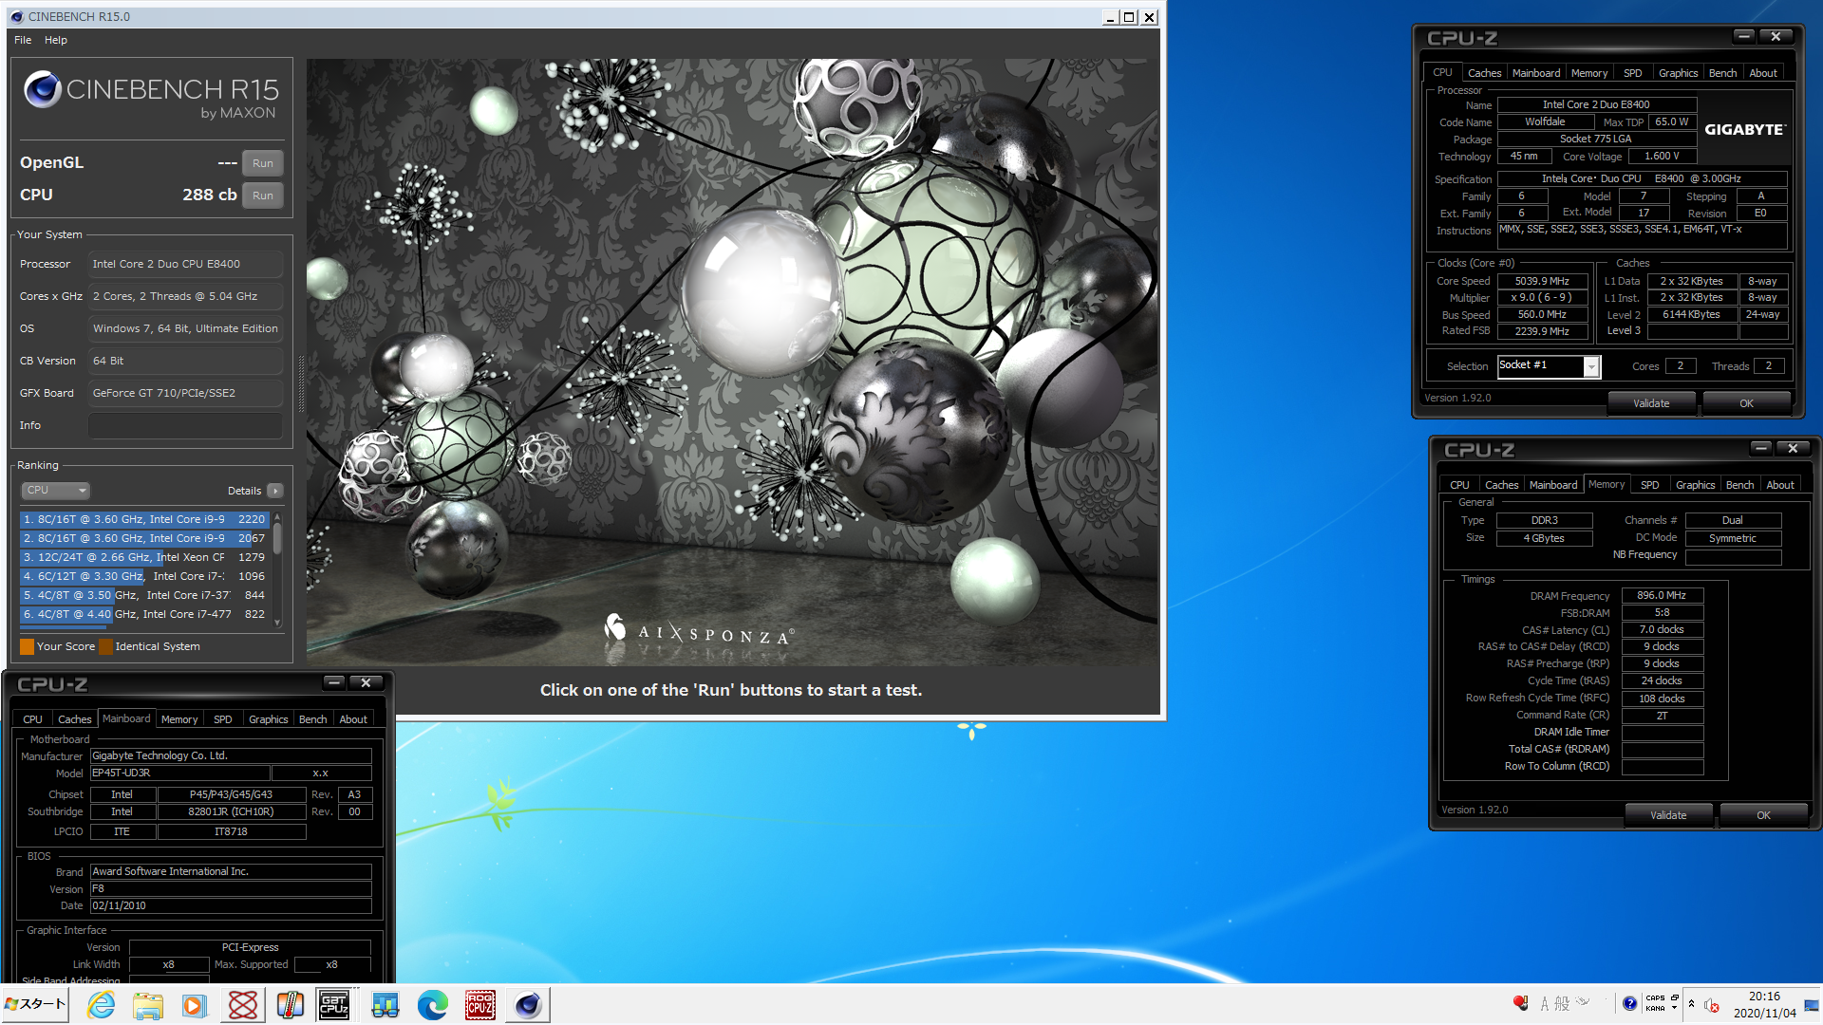Image resolution: width=1823 pixels, height=1025 pixels.
Task: Open CPU tab in CPU-Z Memory window
Action: click(x=1459, y=485)
